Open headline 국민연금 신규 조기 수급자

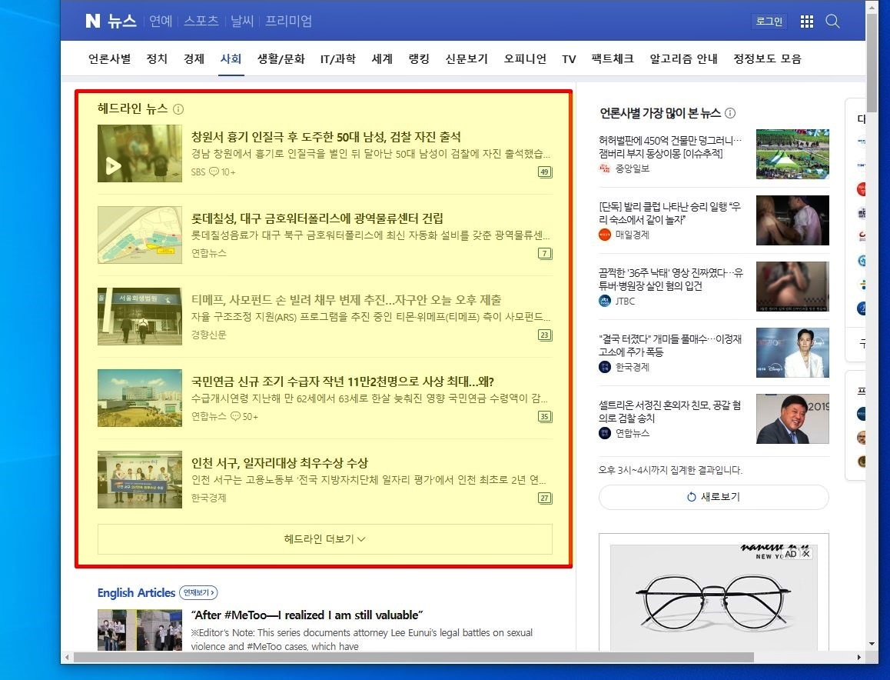(x=343, y=382)
